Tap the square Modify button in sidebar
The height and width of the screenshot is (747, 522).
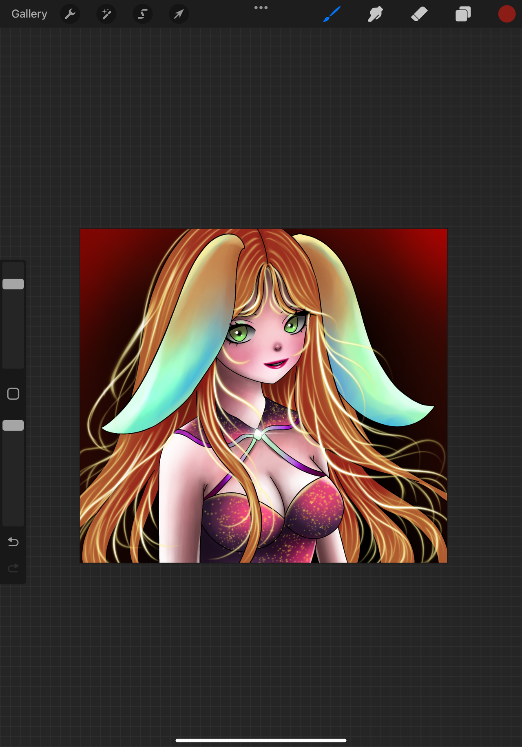(13, 394)
